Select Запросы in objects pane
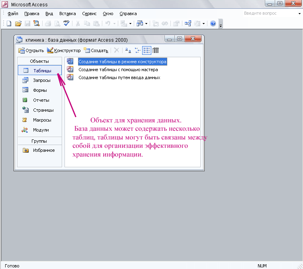 click(39, 80)
